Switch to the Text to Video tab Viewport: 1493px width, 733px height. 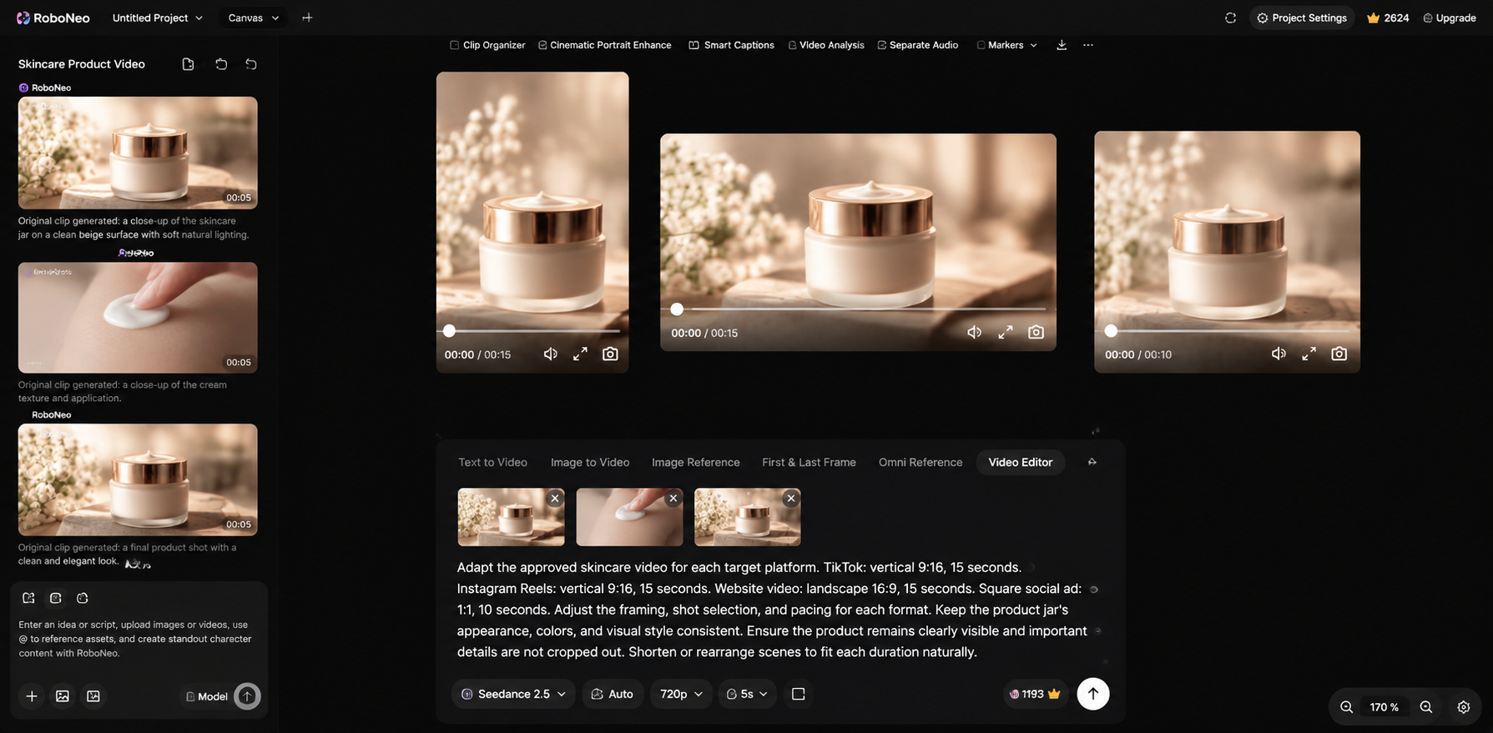point(492,462)
